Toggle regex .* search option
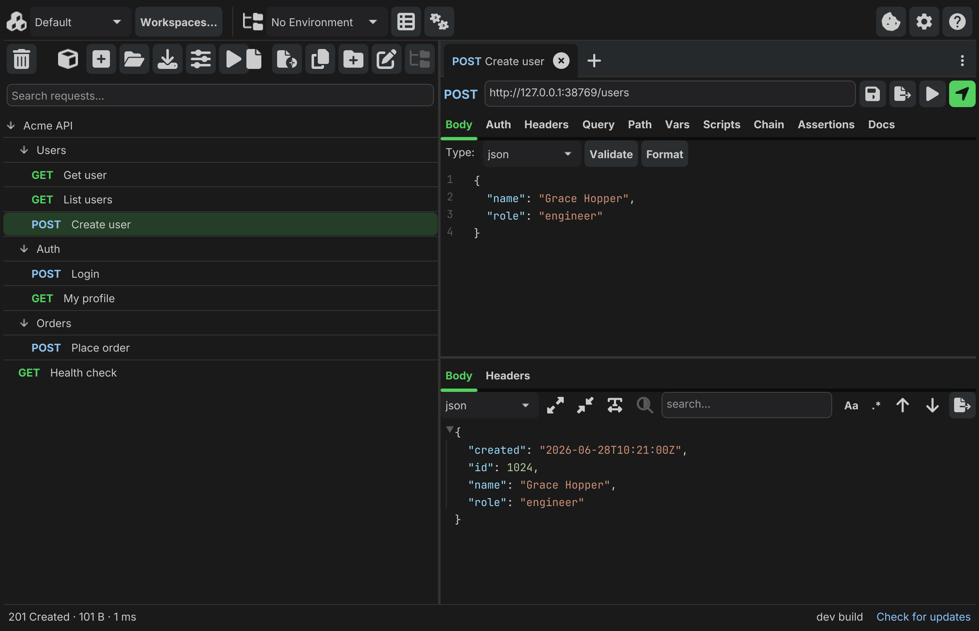The height and width of the screenshot is (631, 979). pos(876,405)
